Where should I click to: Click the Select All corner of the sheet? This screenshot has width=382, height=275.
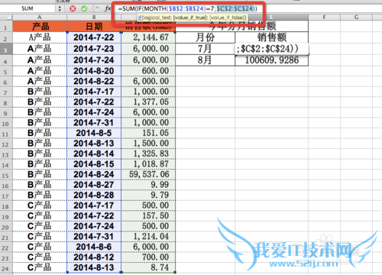[6, 18]
